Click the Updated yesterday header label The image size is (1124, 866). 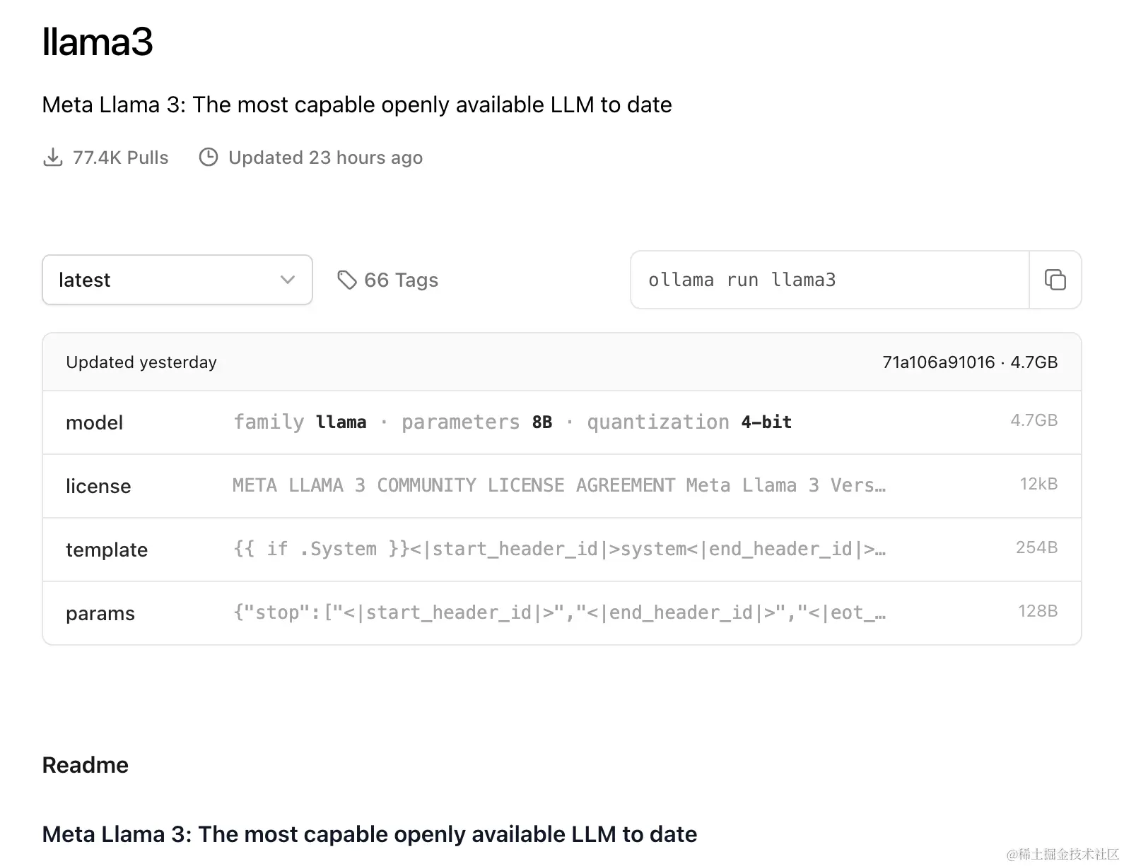[141, 362]
